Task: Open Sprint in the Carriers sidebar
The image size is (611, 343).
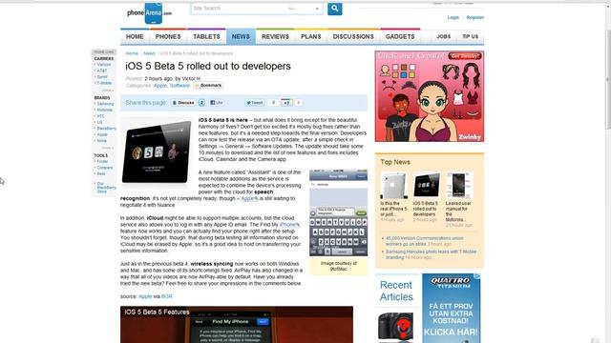Action: (x=102, y=77)
